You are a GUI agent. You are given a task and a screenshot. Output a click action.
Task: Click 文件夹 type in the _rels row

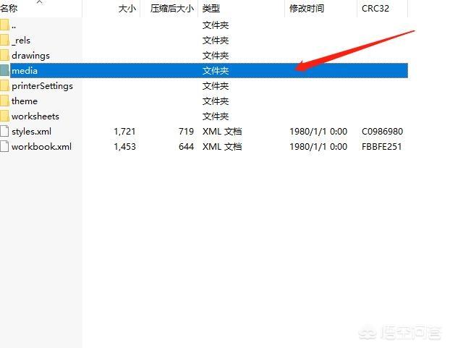(x=216, y=41)
